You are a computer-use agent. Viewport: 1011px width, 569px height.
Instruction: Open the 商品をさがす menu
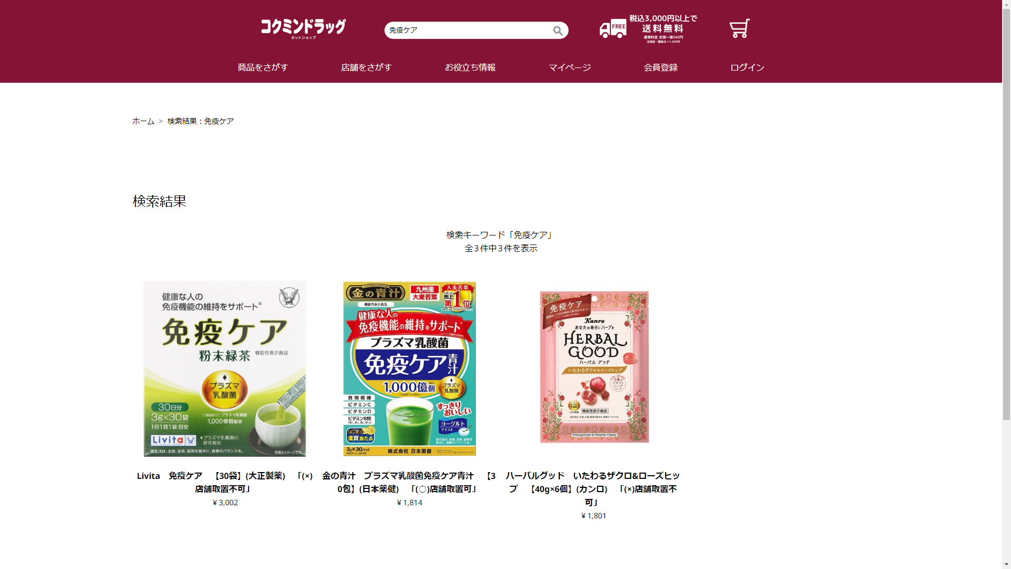tap(263, 67)
